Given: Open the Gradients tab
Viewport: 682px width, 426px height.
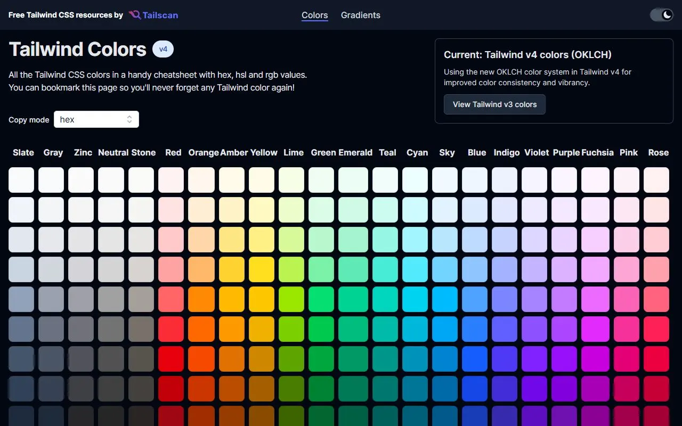Looking at the screenshot, I should 361,15.
